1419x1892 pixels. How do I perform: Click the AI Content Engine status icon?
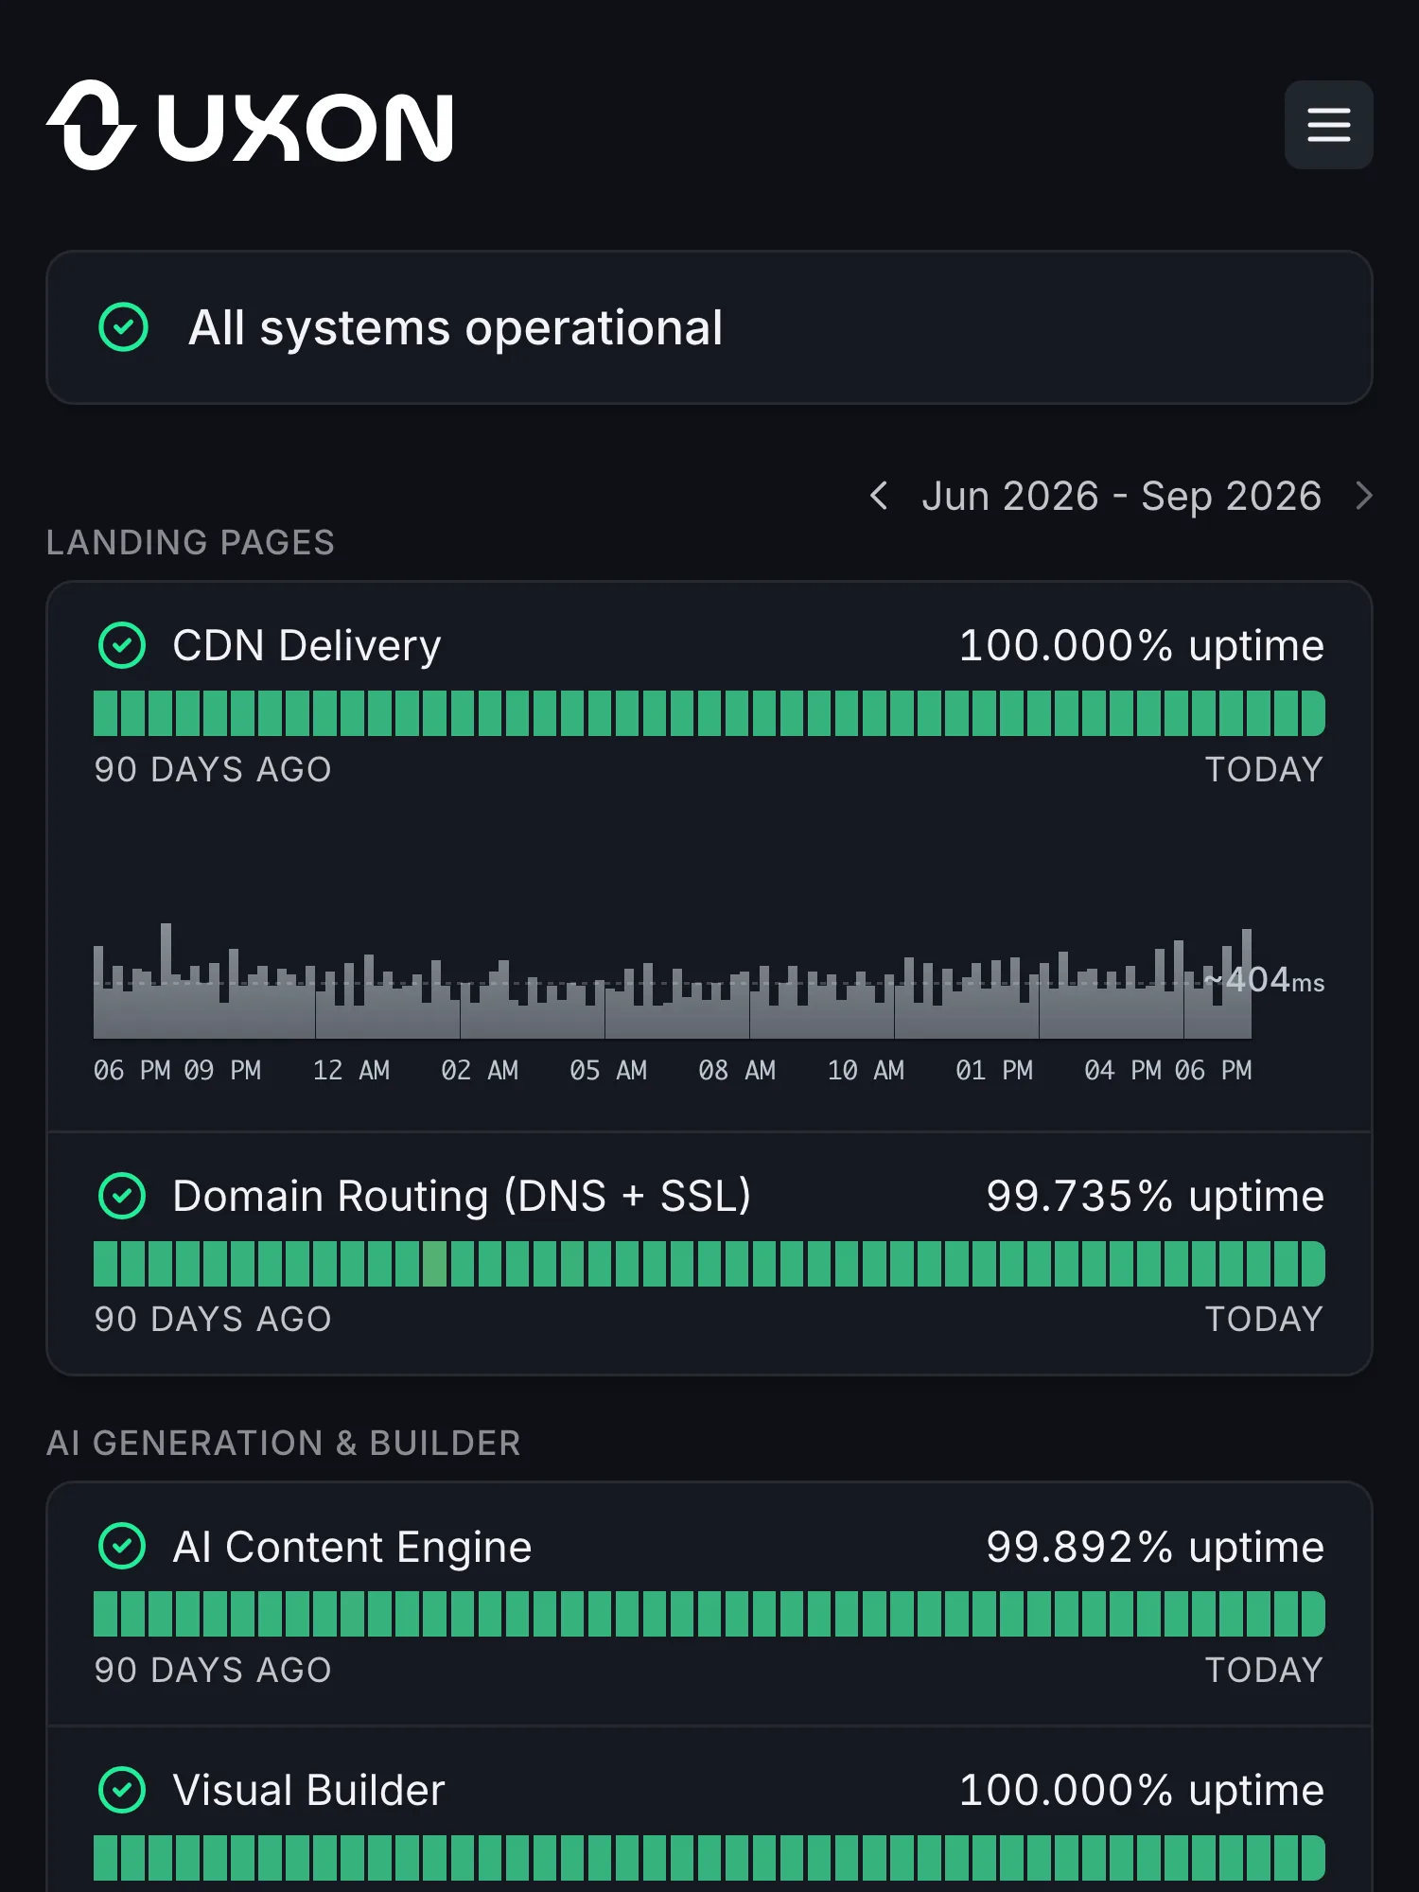tap(122, 1547)
